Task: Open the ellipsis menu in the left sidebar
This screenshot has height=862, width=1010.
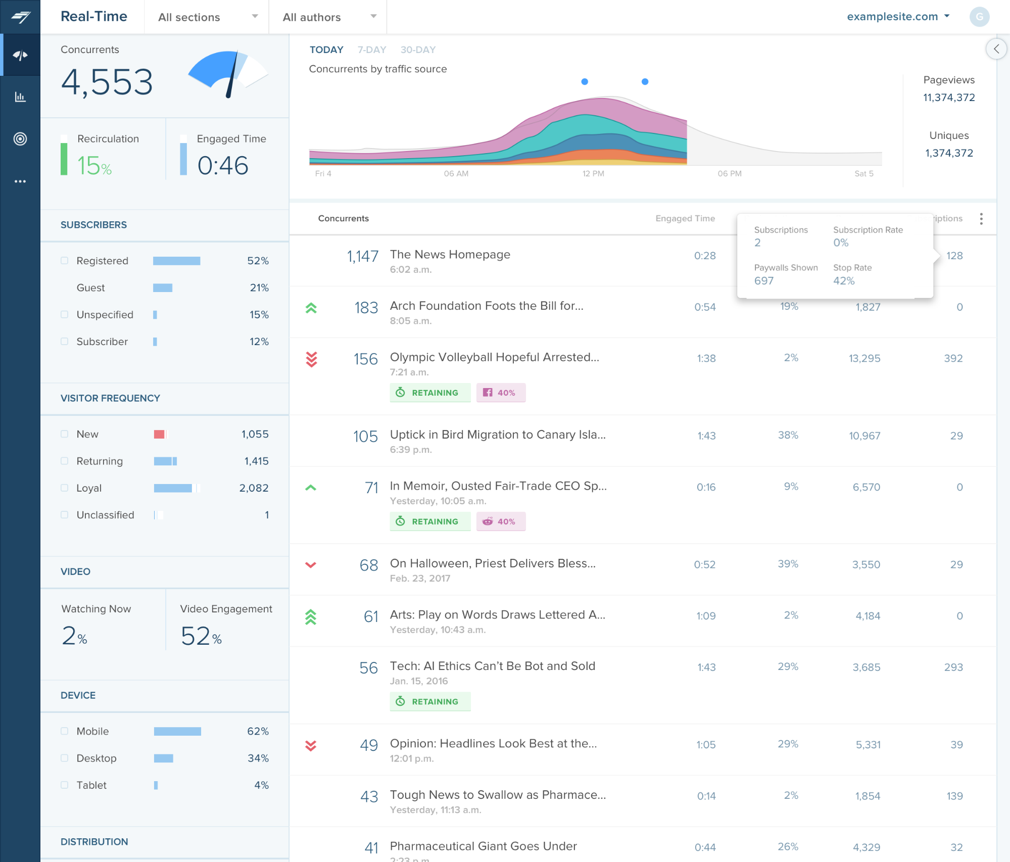Action: tap(20, 180)
